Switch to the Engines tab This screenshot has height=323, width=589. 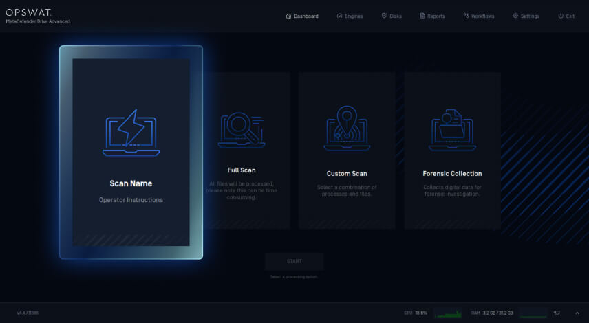(350, 16)
